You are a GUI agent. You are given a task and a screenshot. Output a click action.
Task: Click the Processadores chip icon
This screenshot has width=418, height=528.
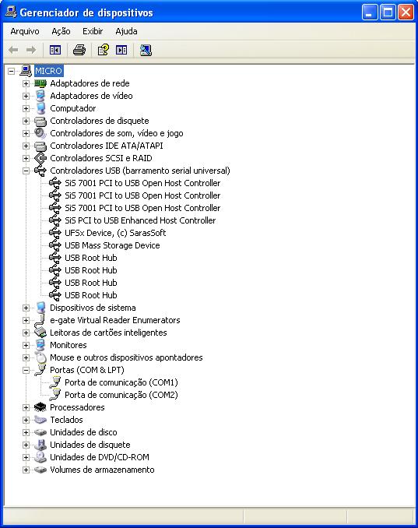coord(40,407)
